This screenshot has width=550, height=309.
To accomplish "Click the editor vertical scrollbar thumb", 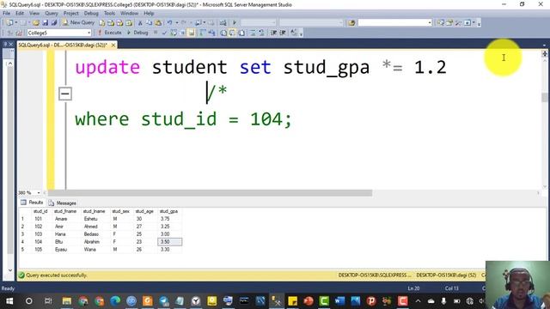I will [544, 97].
